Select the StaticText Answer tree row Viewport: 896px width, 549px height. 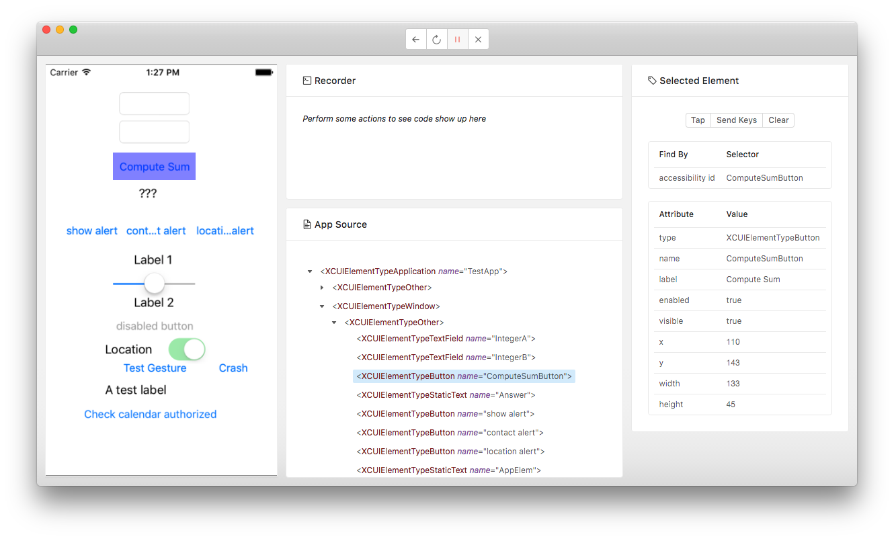tap(446, 395)
